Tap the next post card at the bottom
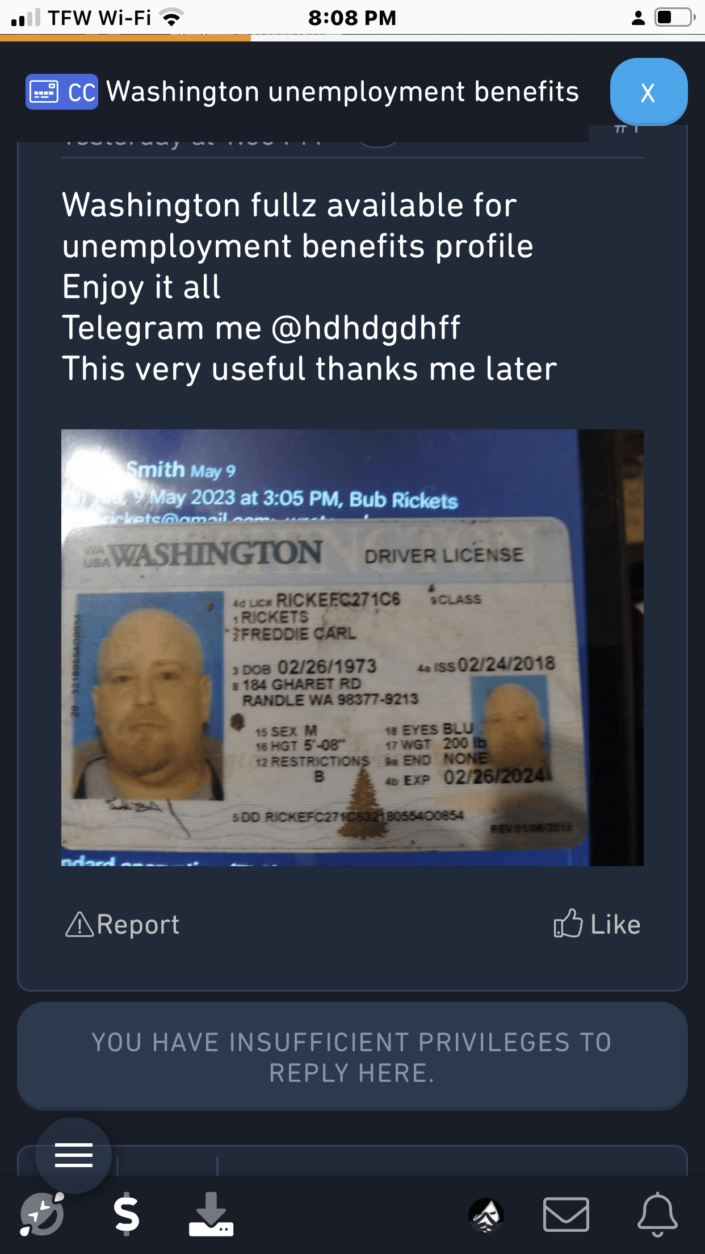This screenshot has width=705, height=1254. tap(352, 1160)
